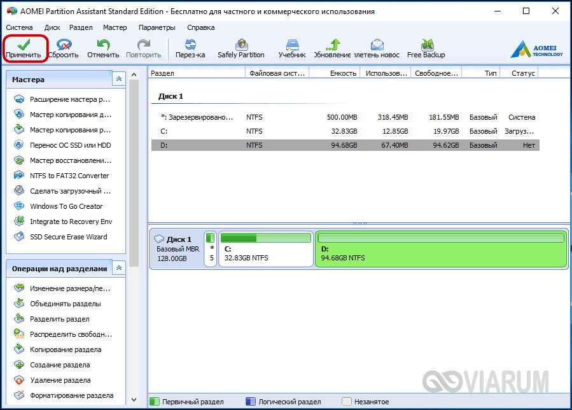
Task: Collapse the Операции над разделами panel
Action: (118, 268)
